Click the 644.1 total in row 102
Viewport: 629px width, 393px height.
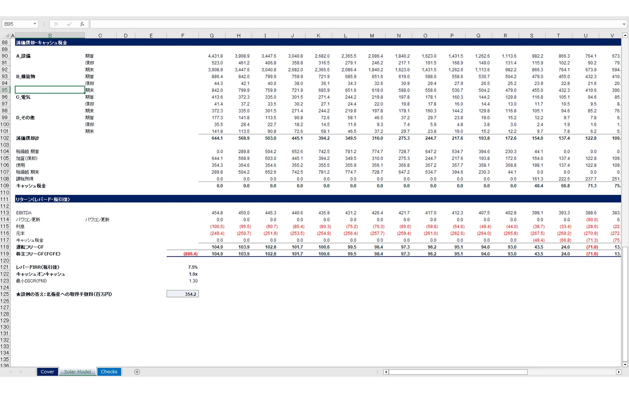point(217,138)
